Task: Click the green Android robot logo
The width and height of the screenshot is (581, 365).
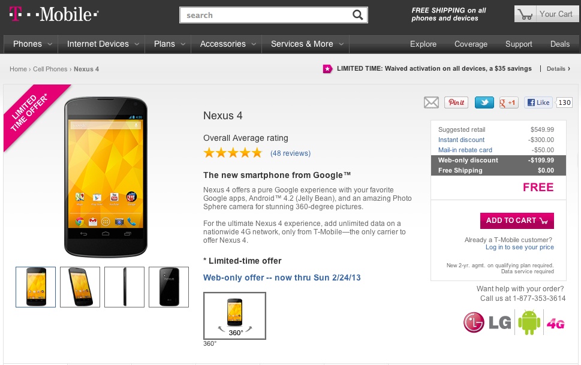Action: [529, 322]
